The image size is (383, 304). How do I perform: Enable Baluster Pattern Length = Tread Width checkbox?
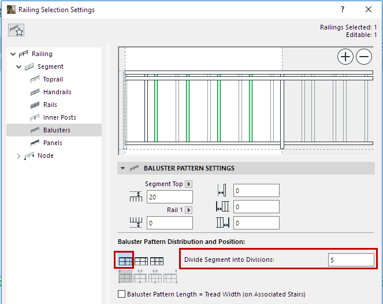click(x=122, y=294)
